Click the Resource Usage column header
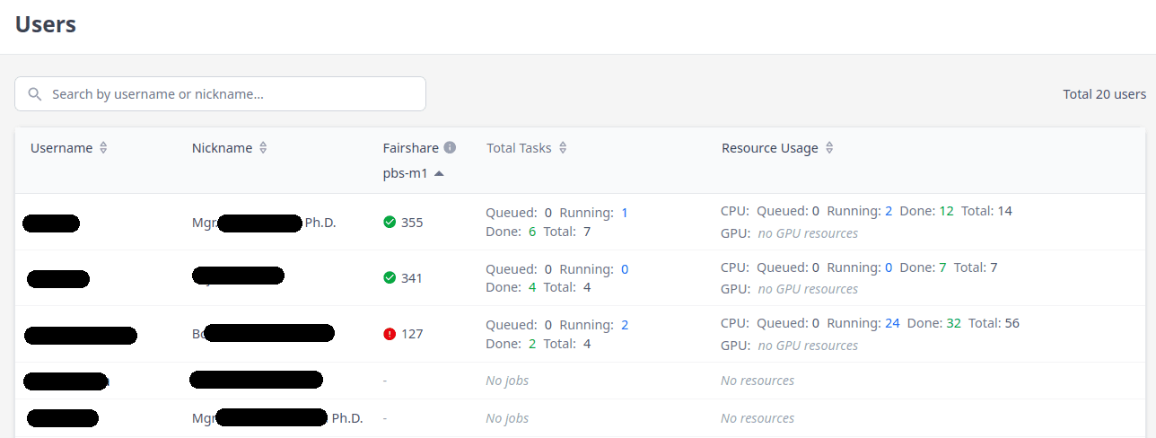 click(x=770, y=148)
